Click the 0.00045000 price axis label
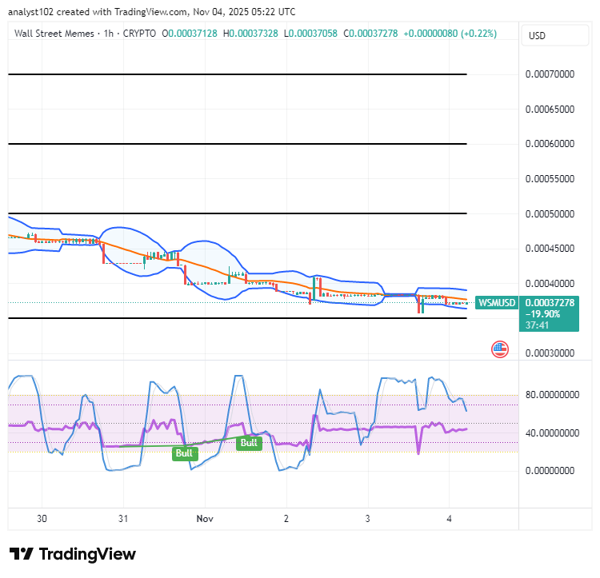 pyautogui.click(x=550, y=249)
